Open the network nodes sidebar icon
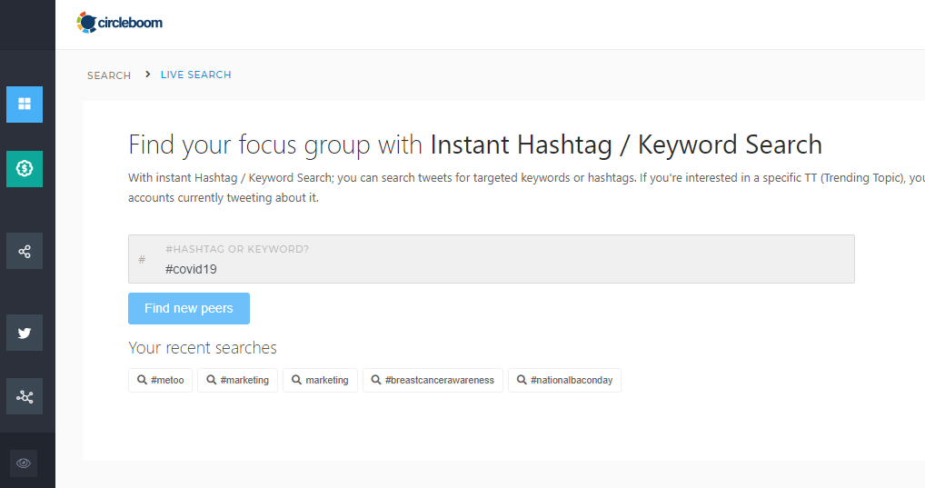 pos(25,397)
